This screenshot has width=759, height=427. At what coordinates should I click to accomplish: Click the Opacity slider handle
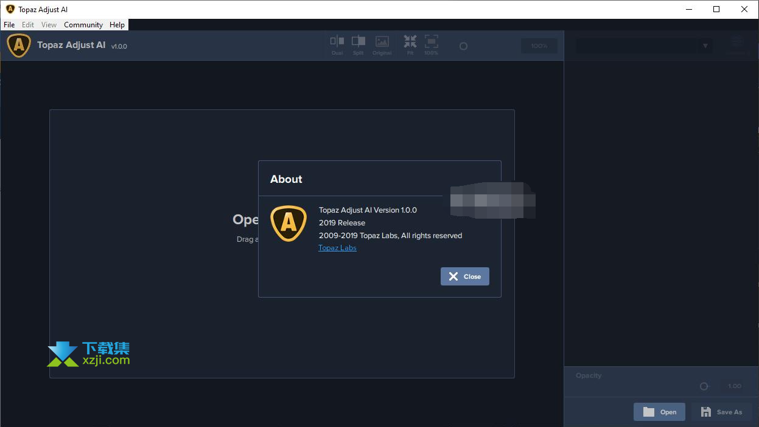704,386
